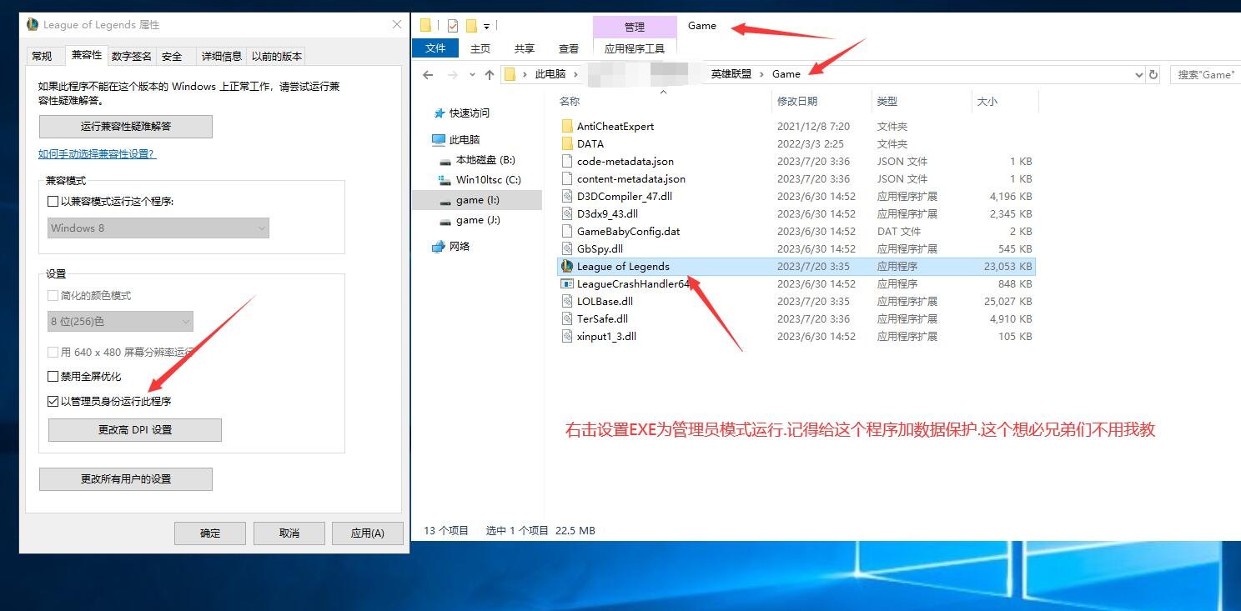Open the 查看 ribbon tab
Screen dimensions: 1241x611
click(569, 48)
